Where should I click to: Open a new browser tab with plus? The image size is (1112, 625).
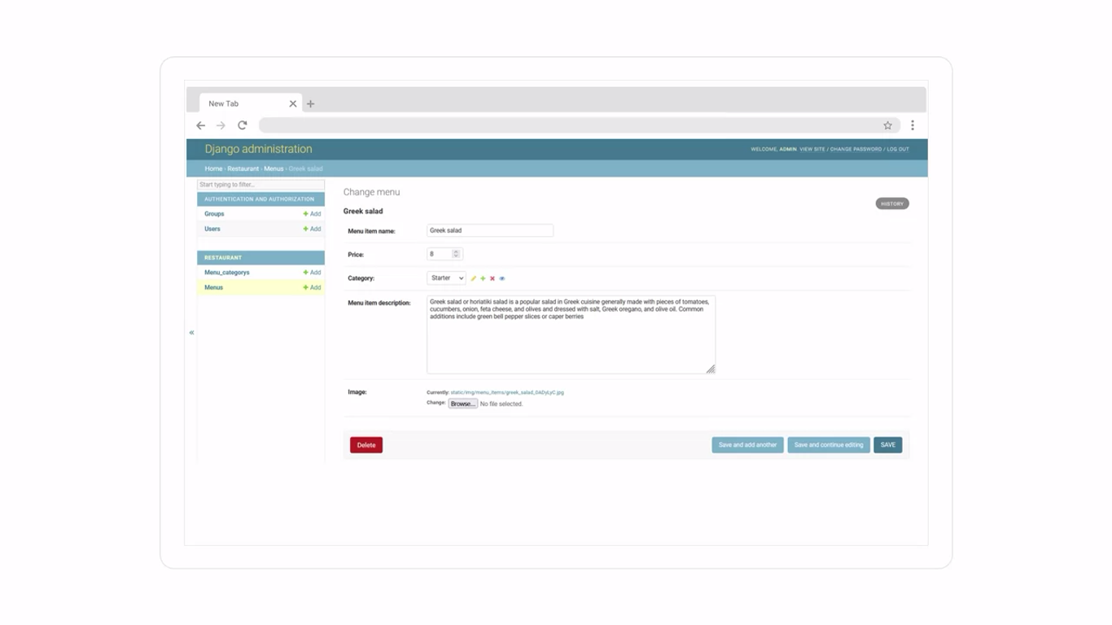(310, 104)
